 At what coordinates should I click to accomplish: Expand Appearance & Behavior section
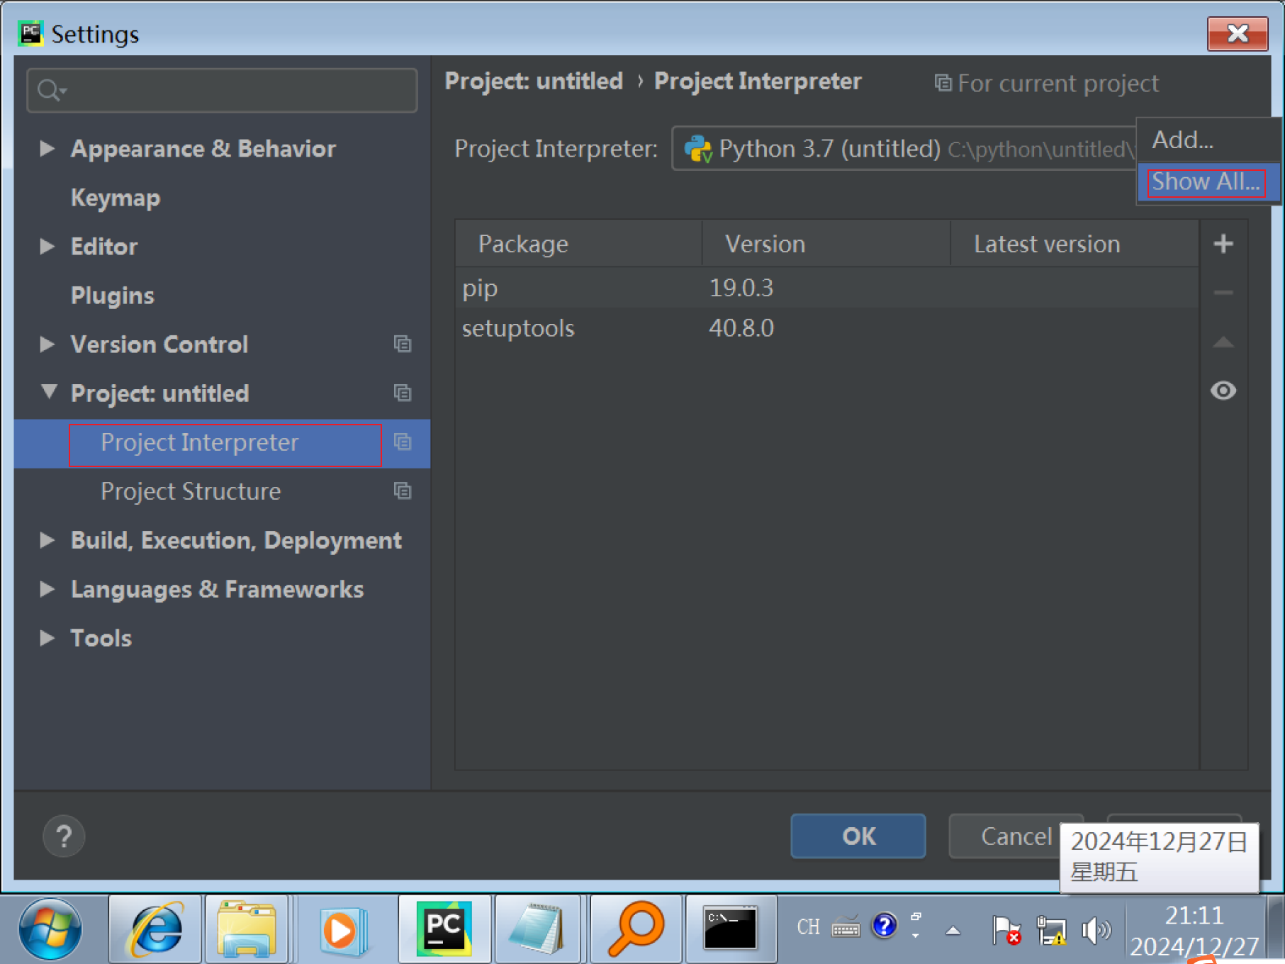coord(47,148)
